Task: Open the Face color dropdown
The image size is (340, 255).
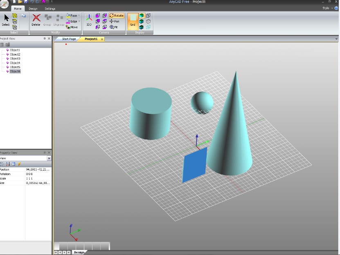Action: coord(79,16)
